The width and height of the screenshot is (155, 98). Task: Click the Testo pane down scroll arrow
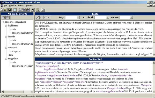point(154,55)
